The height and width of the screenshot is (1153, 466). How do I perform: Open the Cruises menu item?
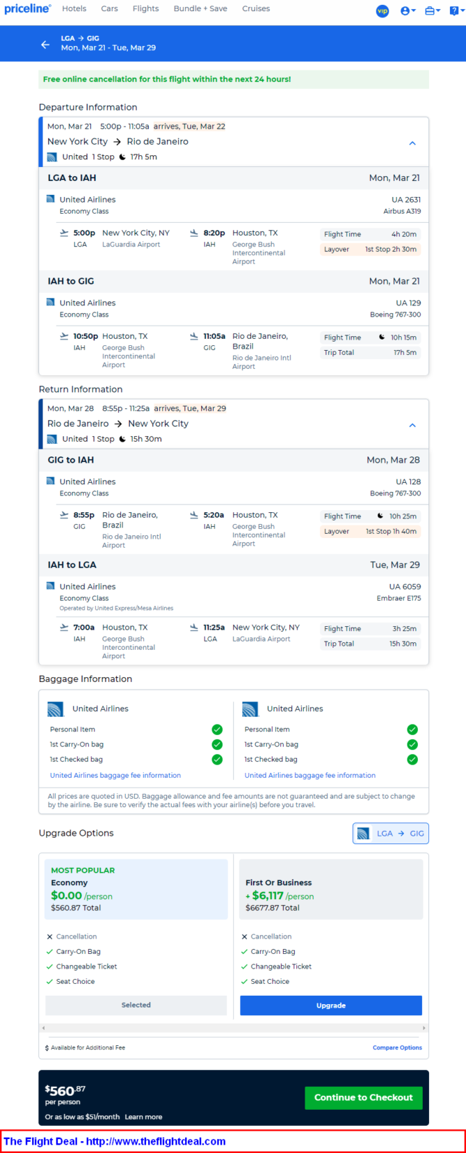pos(256,9)
